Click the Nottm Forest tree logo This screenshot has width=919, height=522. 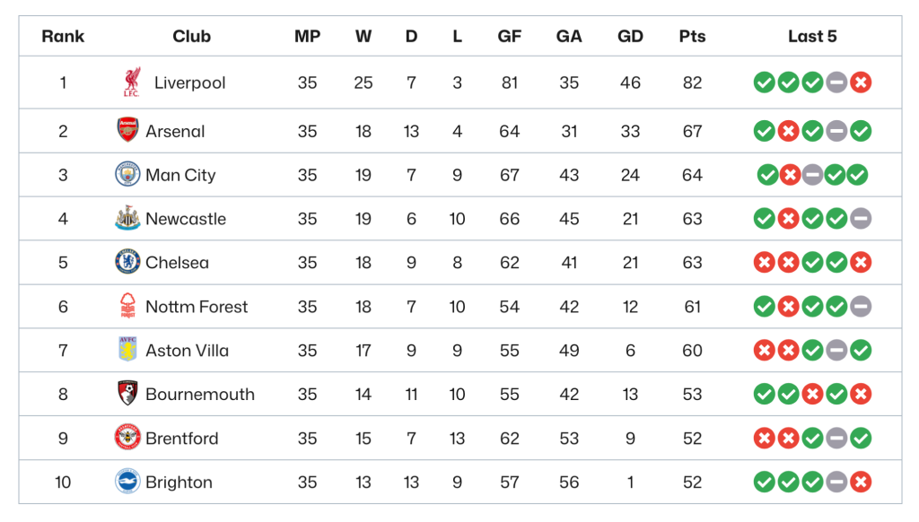coord(127,306)
